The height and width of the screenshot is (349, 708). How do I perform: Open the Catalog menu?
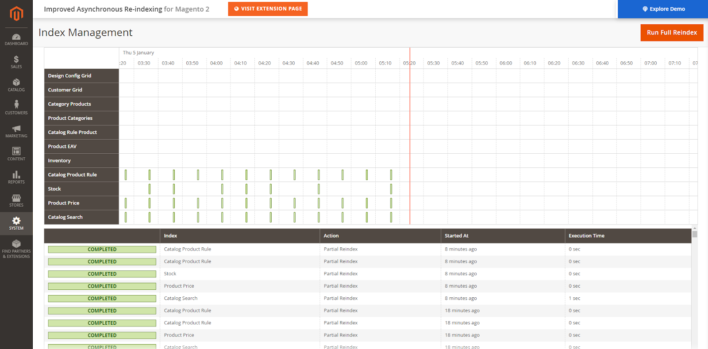pos(16,85)
